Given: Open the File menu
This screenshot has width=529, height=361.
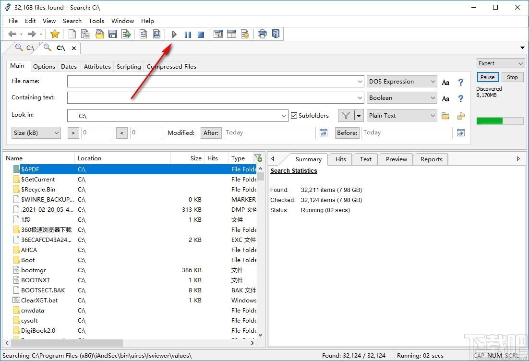Looking at the screenshot, I should tap(13, 21).
